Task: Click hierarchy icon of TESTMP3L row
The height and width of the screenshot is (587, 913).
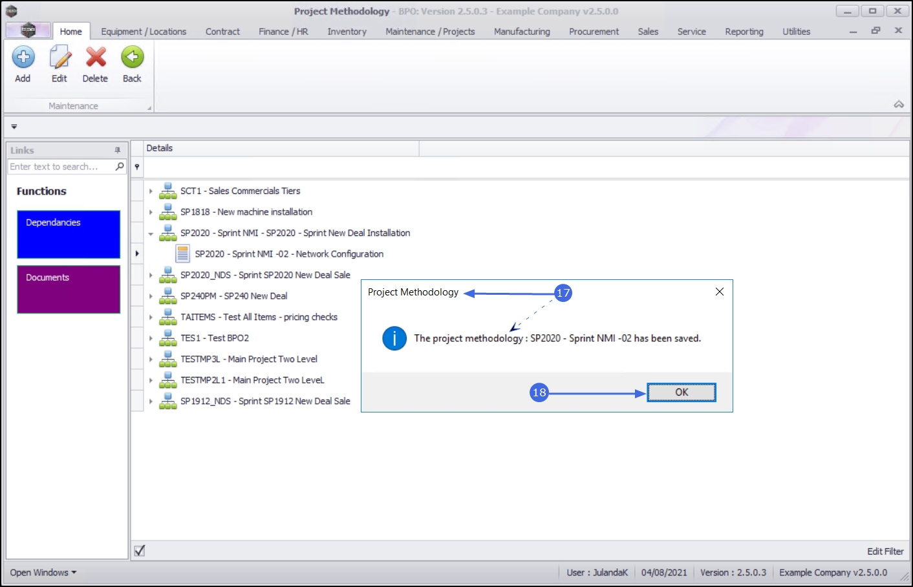Action: (x=168, y=359)
